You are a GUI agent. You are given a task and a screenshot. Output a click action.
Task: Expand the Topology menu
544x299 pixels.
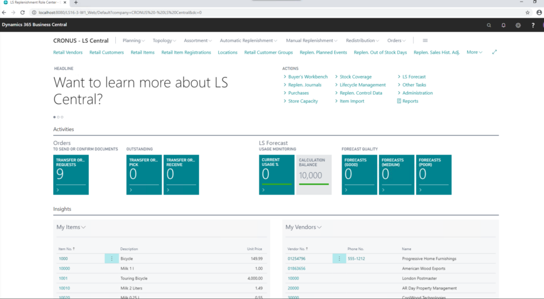point(165,40)
